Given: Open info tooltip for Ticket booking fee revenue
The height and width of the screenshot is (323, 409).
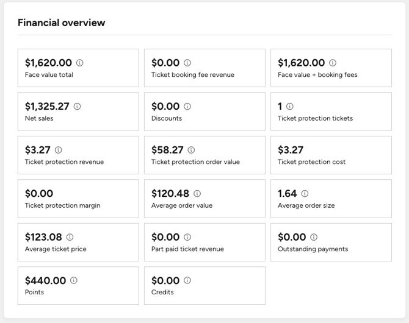Looking at the screenshot, I should tap(187, 63).
